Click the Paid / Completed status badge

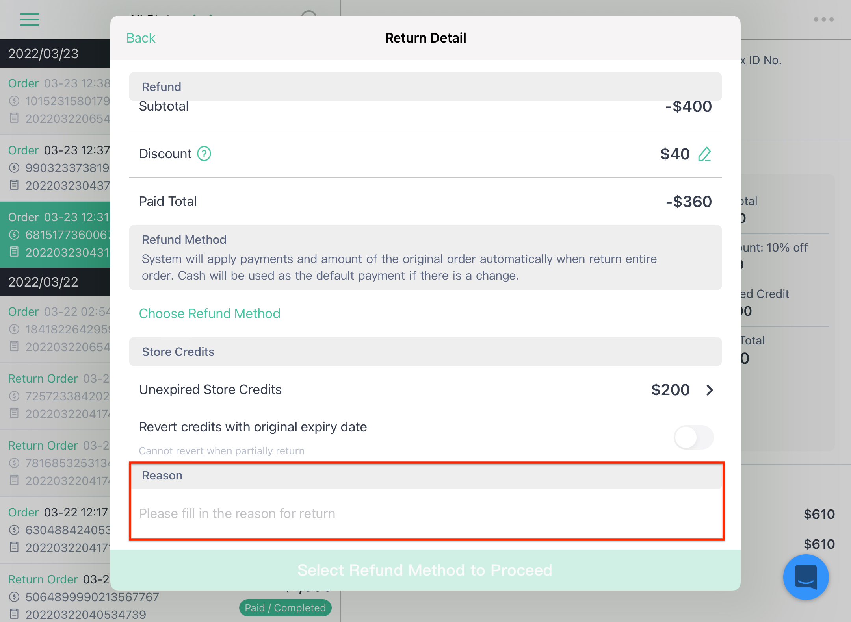click(x=285, y=608)
